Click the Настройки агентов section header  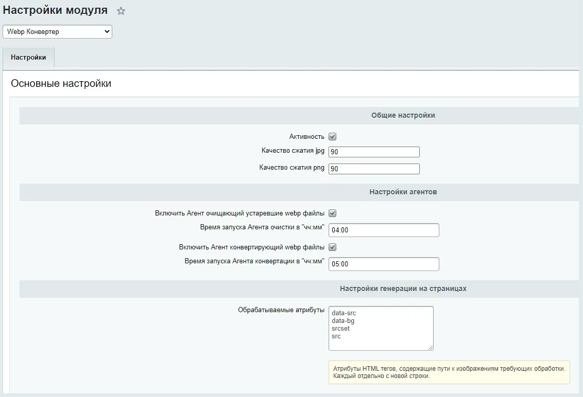403,192
